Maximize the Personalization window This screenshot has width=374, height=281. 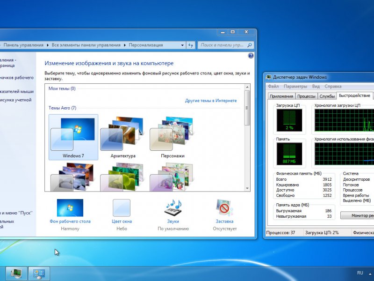click(232, 32)
